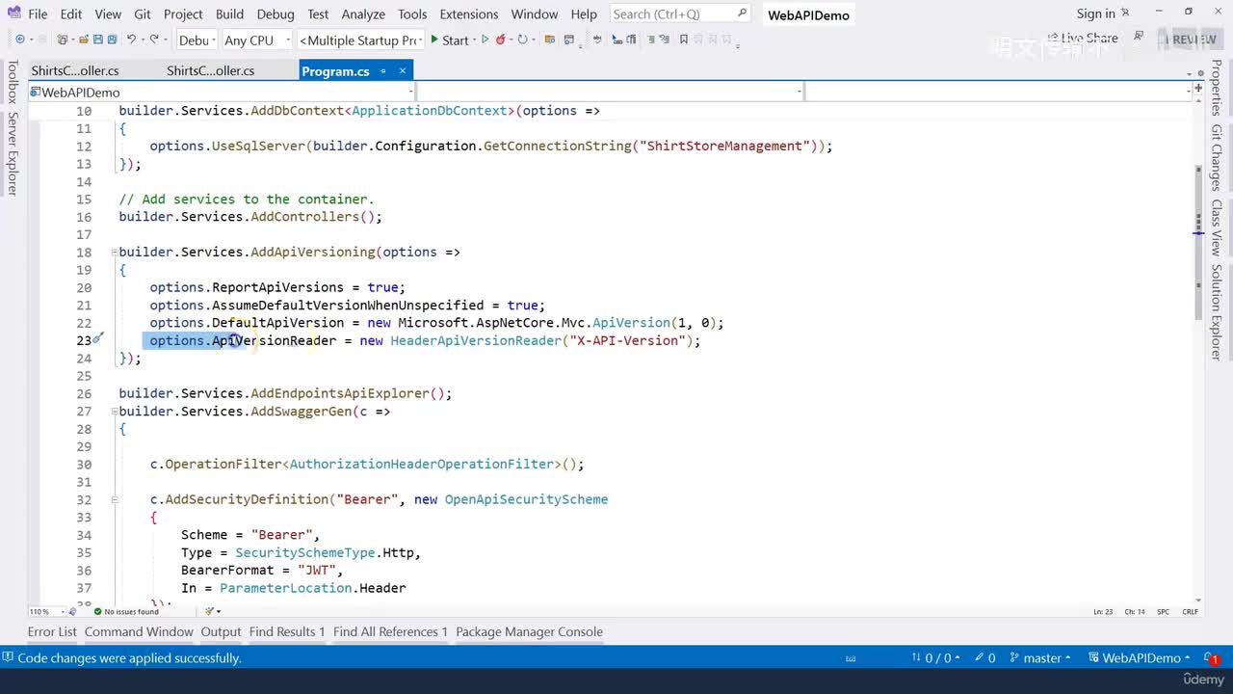Click the SPC indentation indicator
This screenshot has width=1233, height=694.
coord(1163,612)
